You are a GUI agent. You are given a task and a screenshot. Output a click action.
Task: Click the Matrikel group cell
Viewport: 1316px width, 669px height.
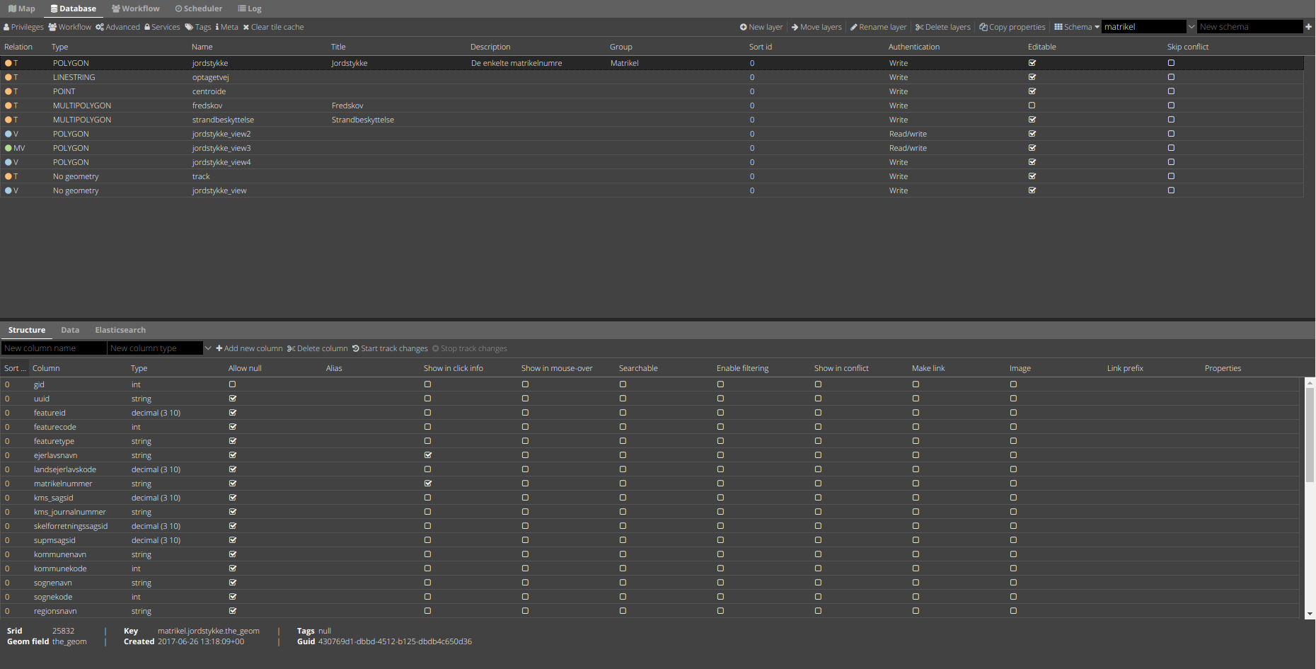(x=625, y=63)
